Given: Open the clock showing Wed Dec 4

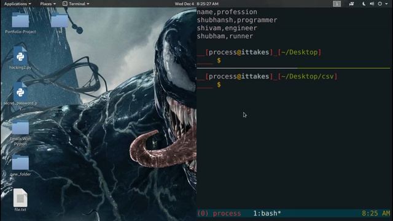Looking at the screenshot, I should click(196, 4).
